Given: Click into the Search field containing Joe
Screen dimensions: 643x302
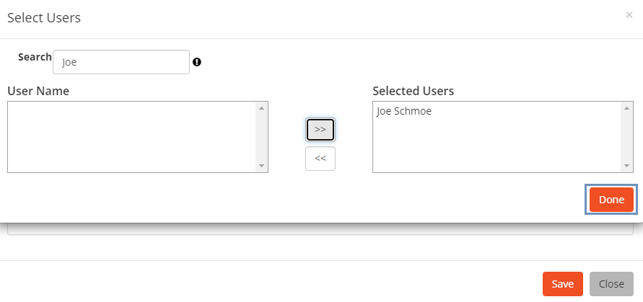Looking at the screenshot, I should point(121,62).
